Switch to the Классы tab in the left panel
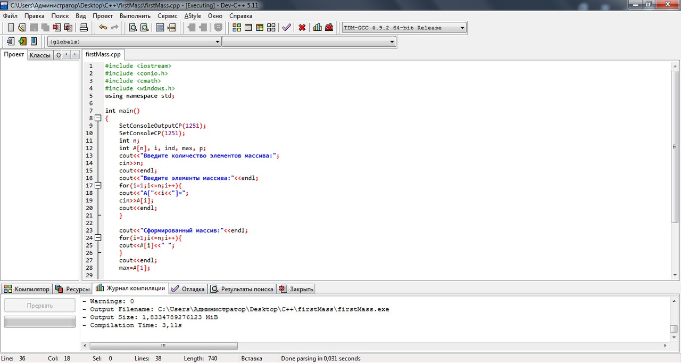The width and height of the screenshot is (681, 363). pyautogui.click(x=40, y=55)
